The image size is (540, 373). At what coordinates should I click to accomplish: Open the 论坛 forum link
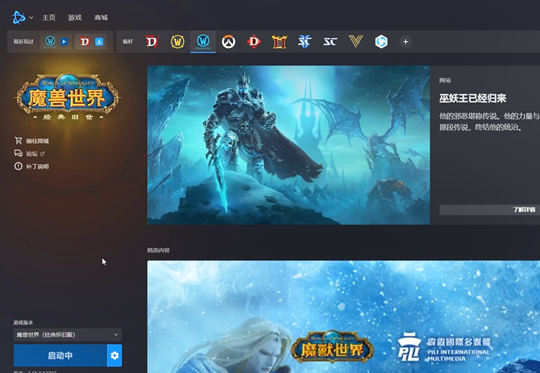(x=32, y=153)
